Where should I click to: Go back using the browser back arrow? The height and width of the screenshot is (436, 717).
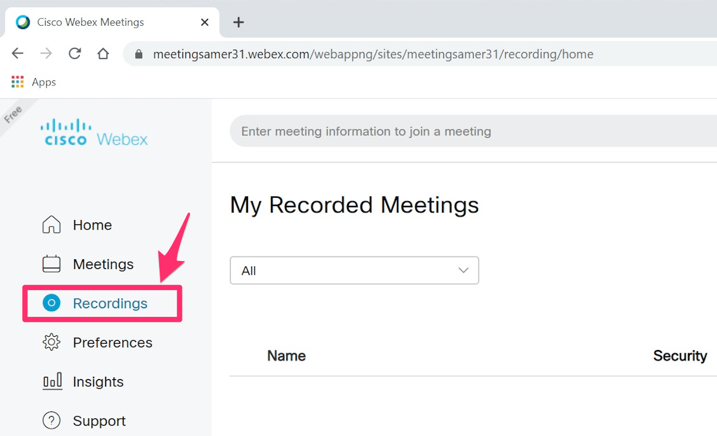tap(17, 53)
